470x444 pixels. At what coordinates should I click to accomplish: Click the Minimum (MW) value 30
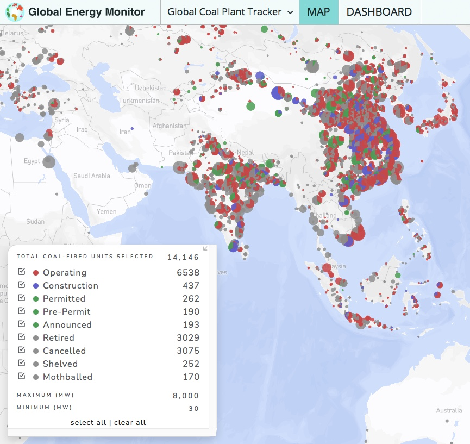click(x=193, y=409)
